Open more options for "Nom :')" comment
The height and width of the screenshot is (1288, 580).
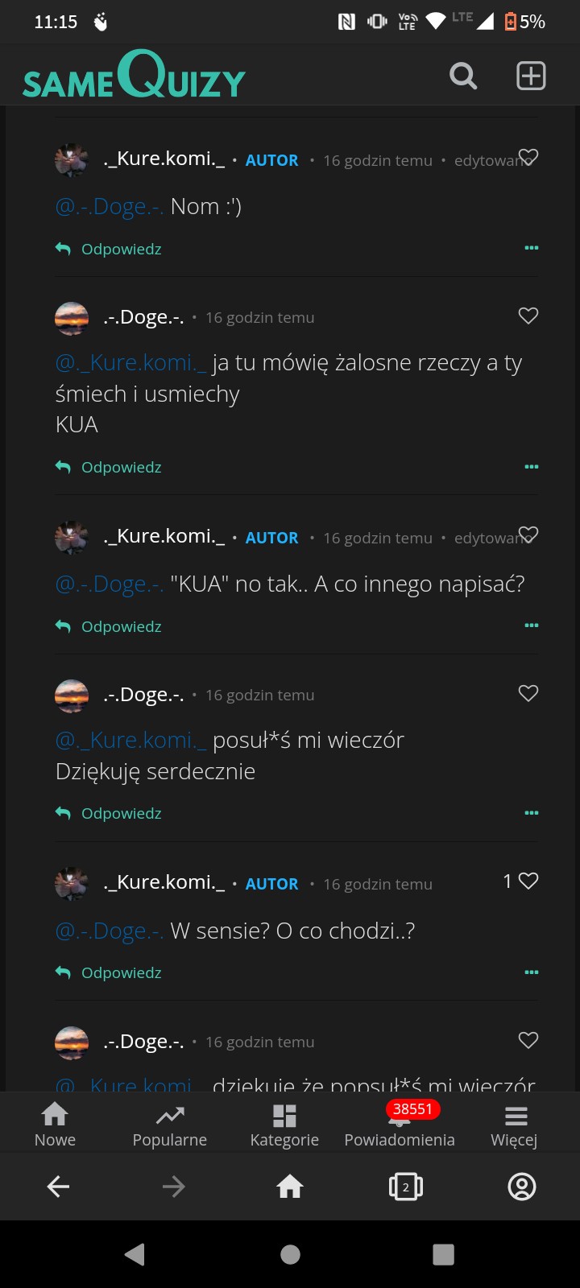(532, 248)
